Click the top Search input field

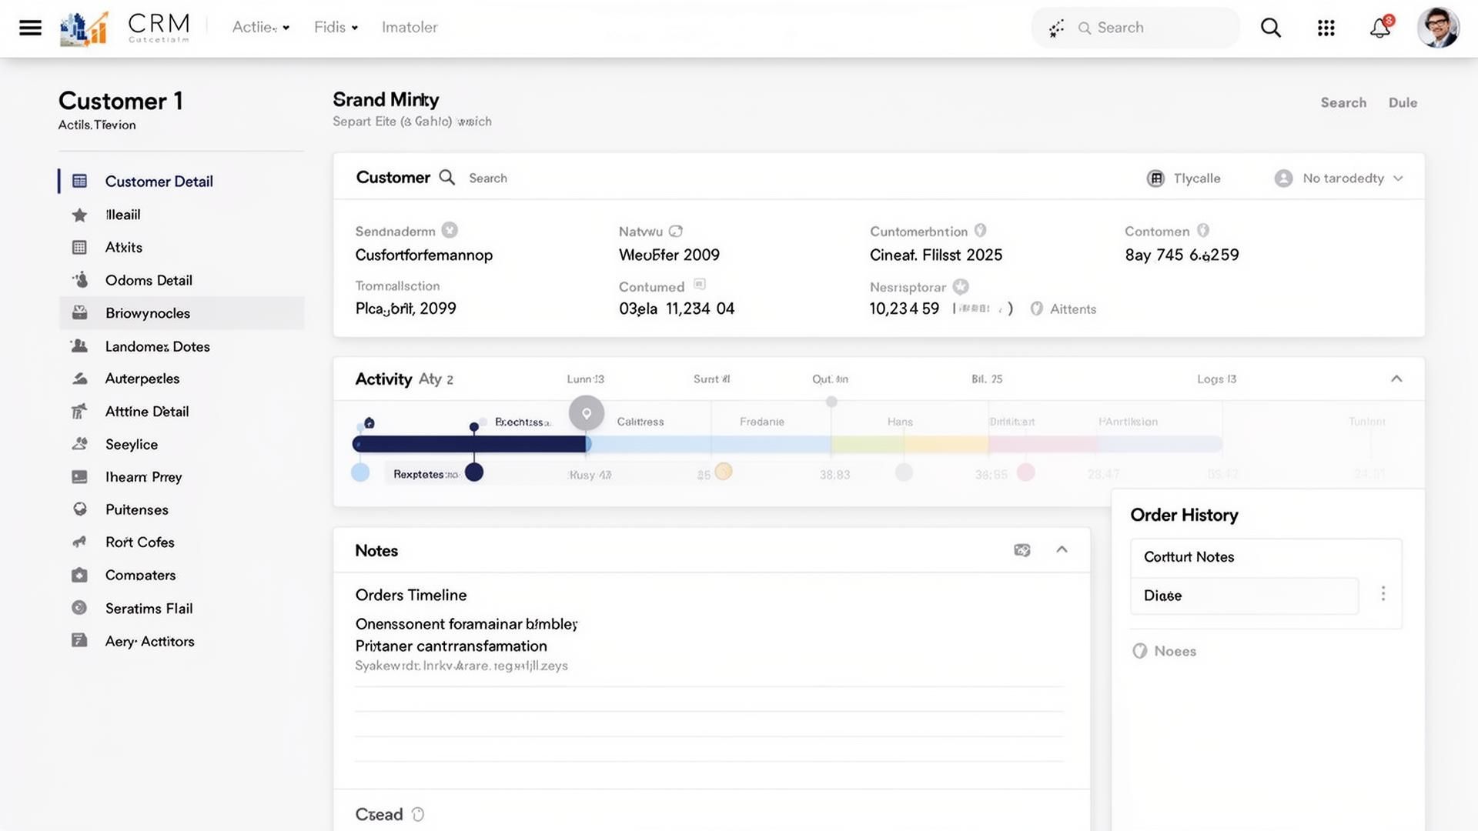coord(1135,28)
